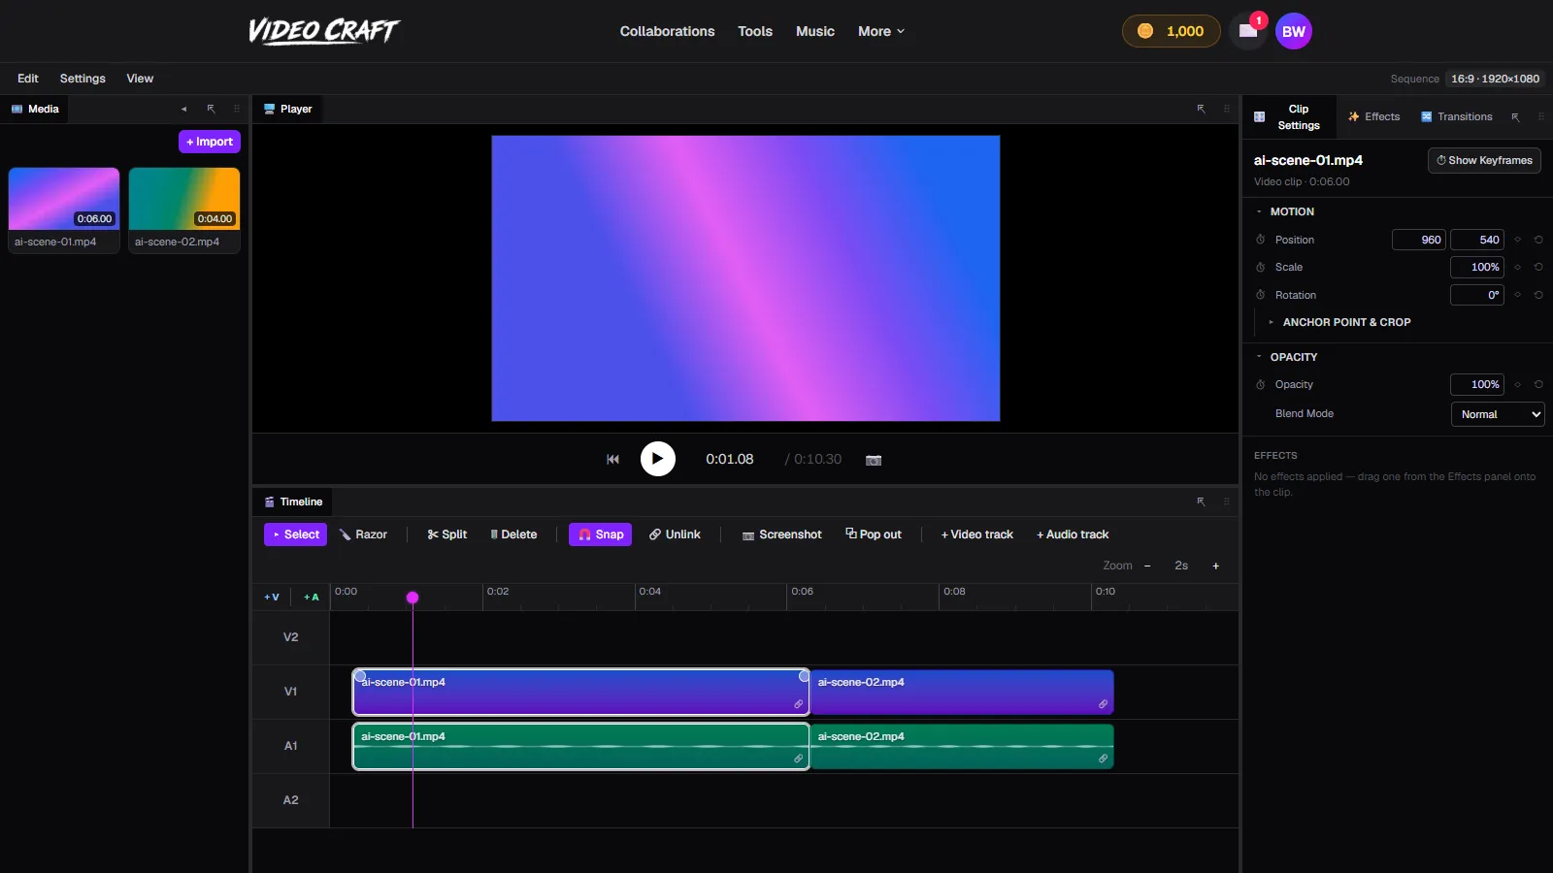This screenshot has width=1553, height=873.
Task: Click the Import media button
Action: 210,142
